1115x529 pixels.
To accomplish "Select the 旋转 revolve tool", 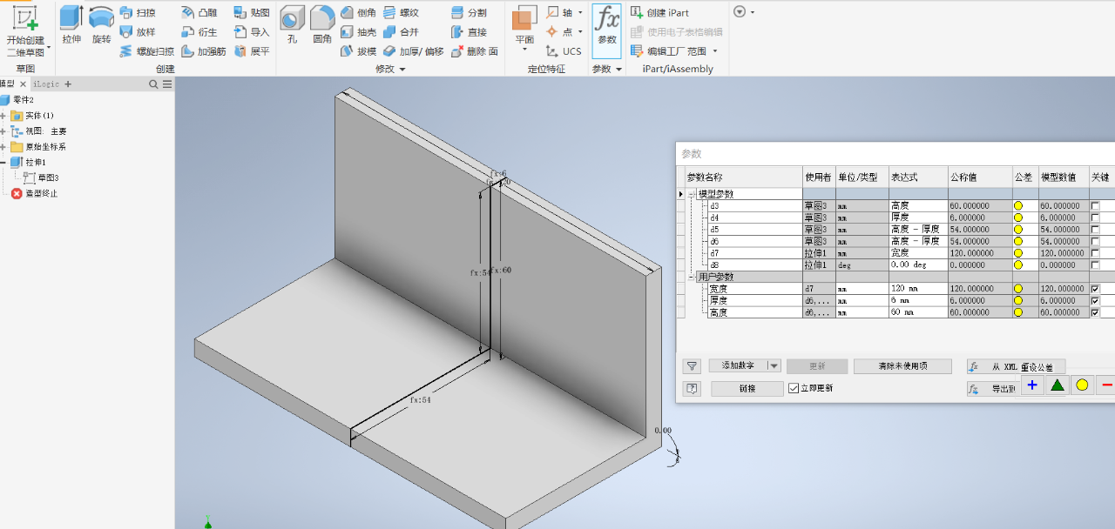I will click(x=102, y=24).
